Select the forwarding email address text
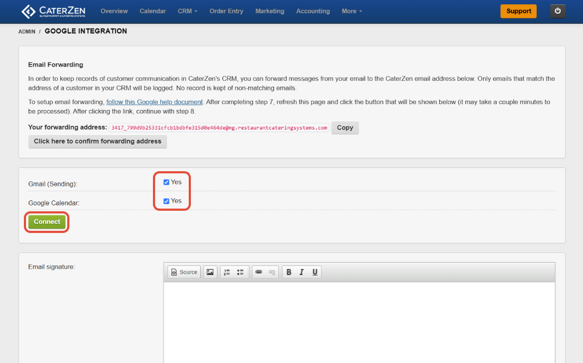Screen dimensions: 583x363 219,128
